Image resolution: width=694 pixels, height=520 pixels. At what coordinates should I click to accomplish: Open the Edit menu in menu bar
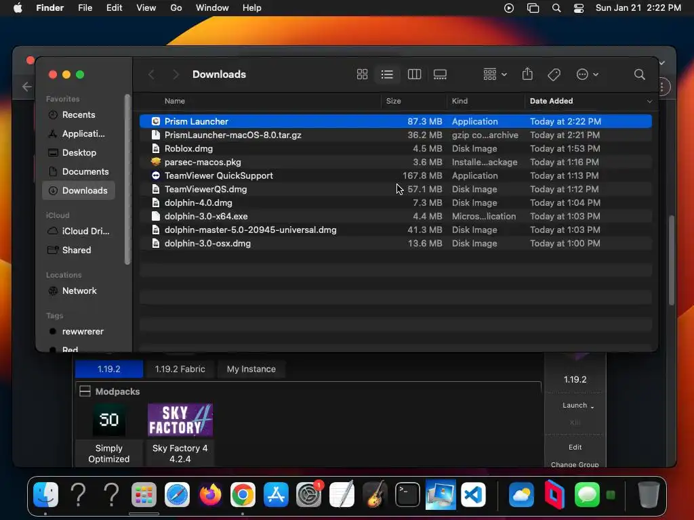(x=114, y=8)
